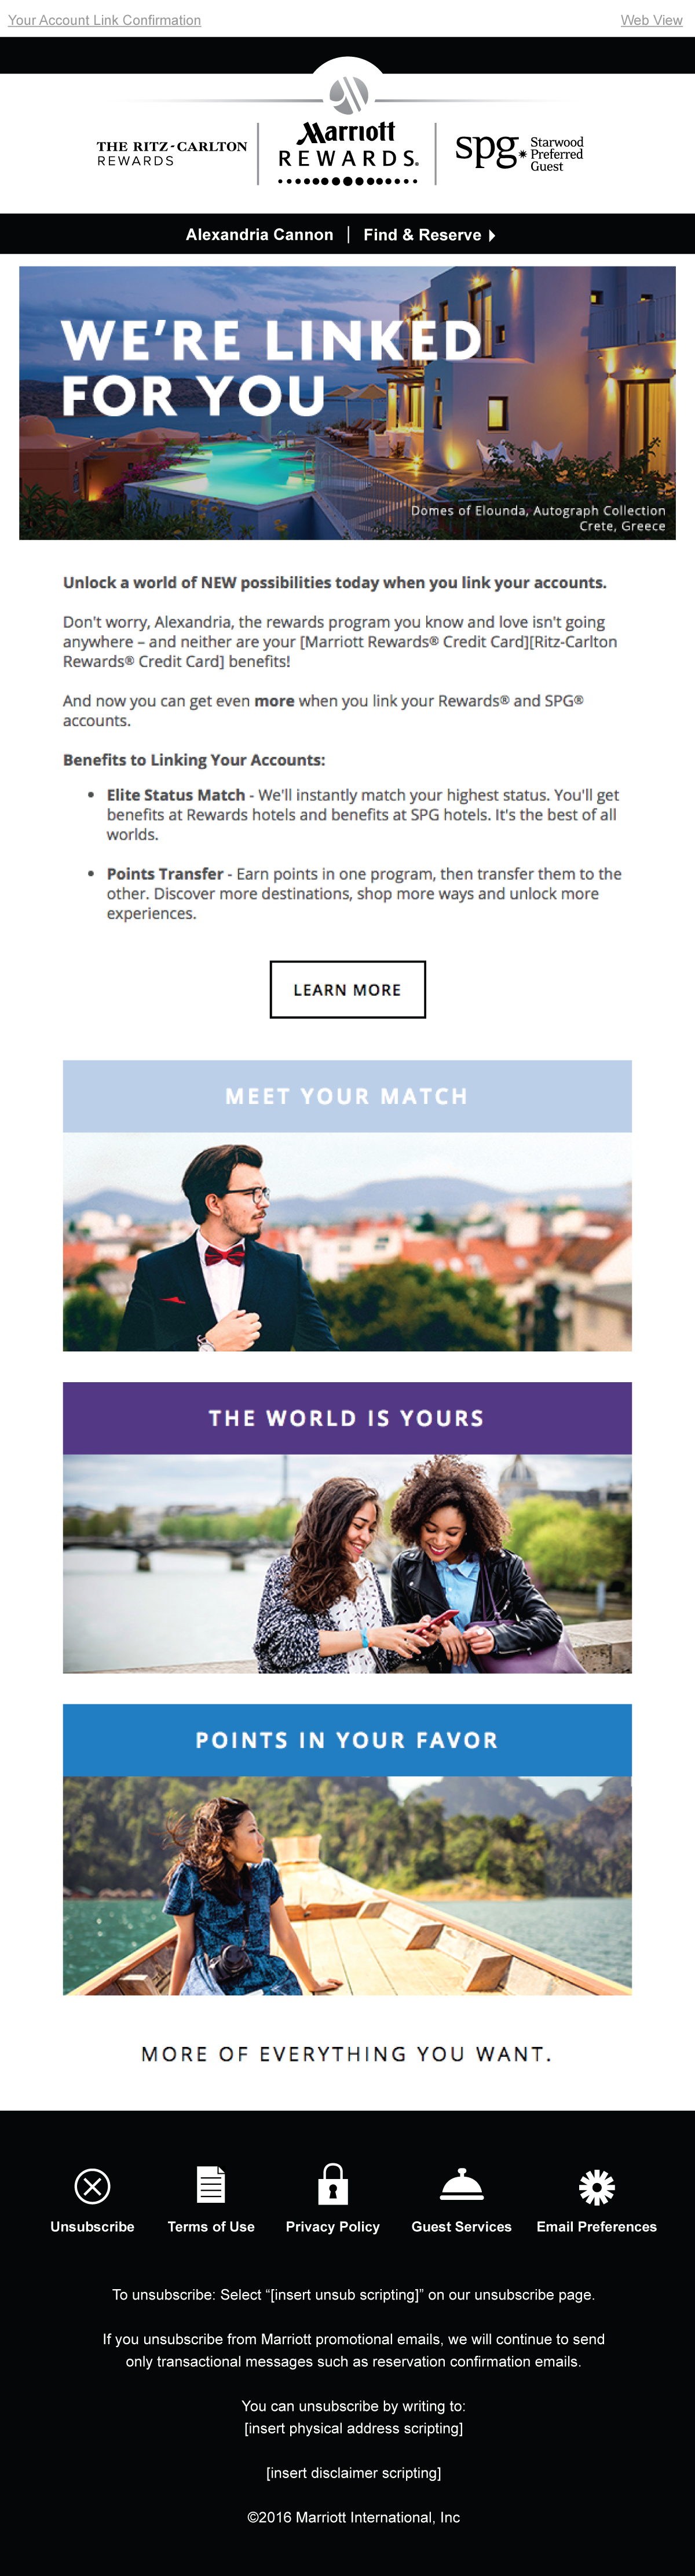Expand the Find & Reserve arrow
Screen dimensions: 695x2576
492,235
